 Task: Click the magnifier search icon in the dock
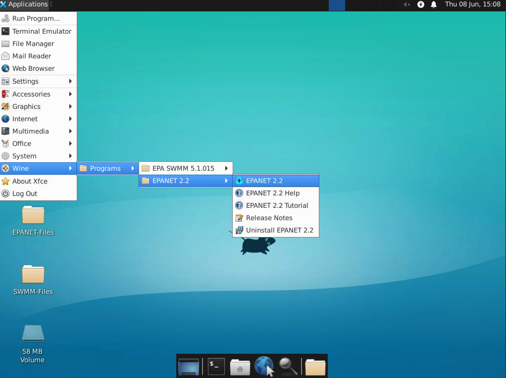pyautogui.click(x=288, y=367)
